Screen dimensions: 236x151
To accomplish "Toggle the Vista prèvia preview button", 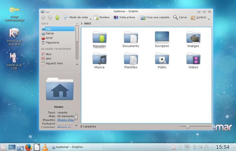I will 124,17.
